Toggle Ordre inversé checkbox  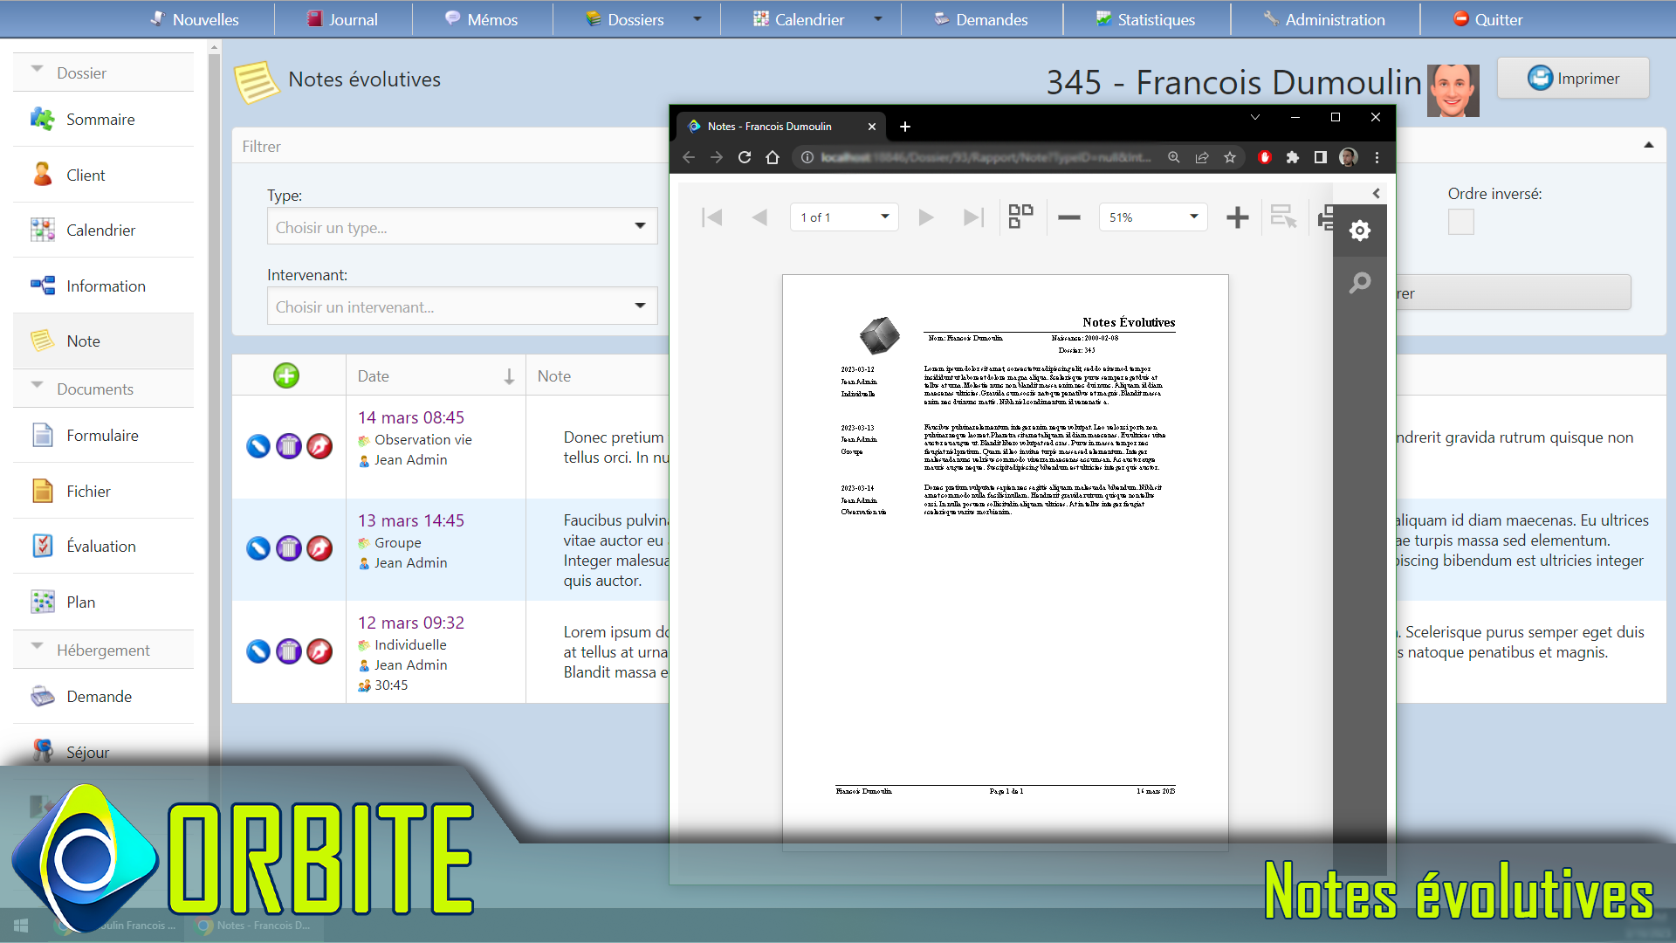[1460, 222]
